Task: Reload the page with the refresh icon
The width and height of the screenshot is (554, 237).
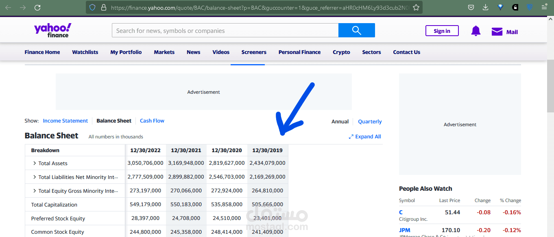Action: [37, 7]
